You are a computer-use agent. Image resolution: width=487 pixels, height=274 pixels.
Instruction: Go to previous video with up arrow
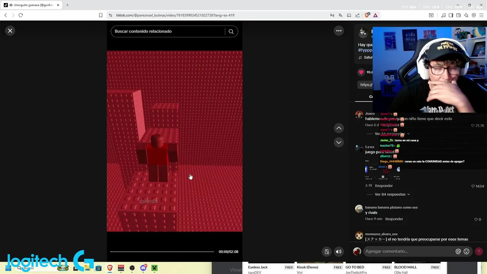[x=339, y=128]
